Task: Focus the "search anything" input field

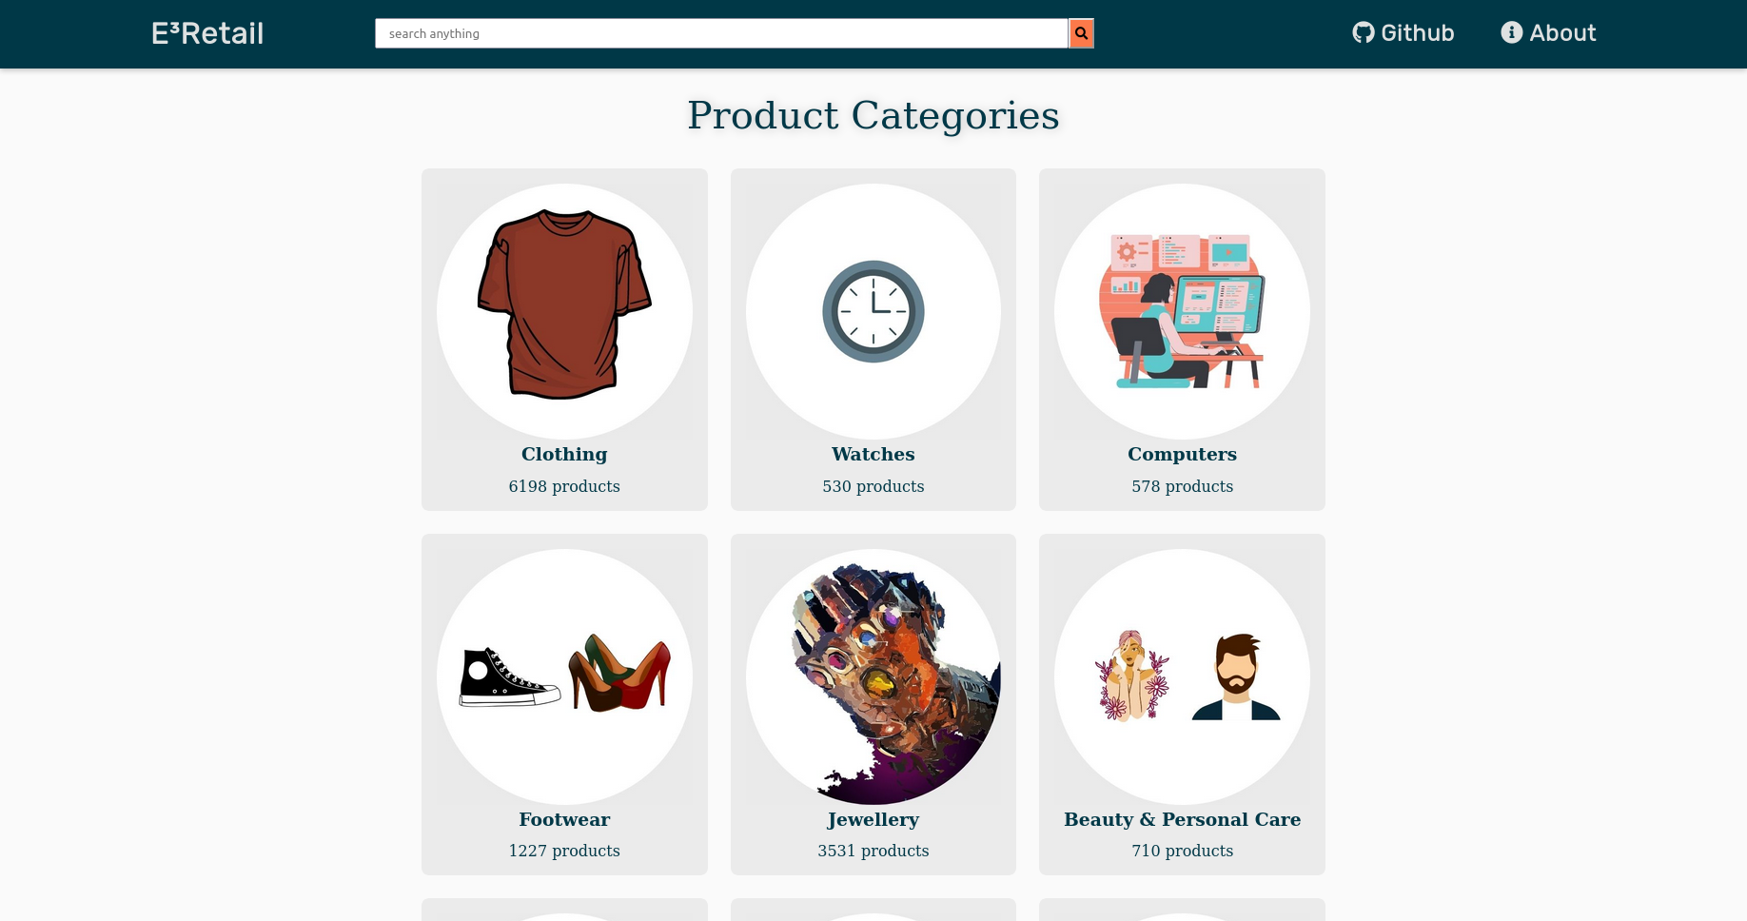Action: pyautogui.click(x=720, y=33)
